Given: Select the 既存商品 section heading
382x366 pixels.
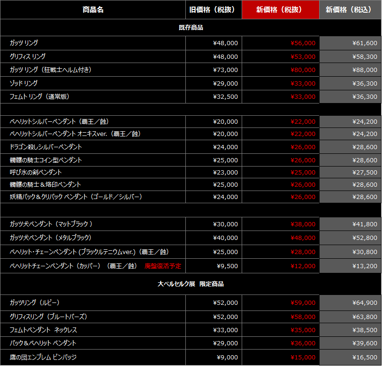Looking at the screenshot, I should [x=191, y=28].
